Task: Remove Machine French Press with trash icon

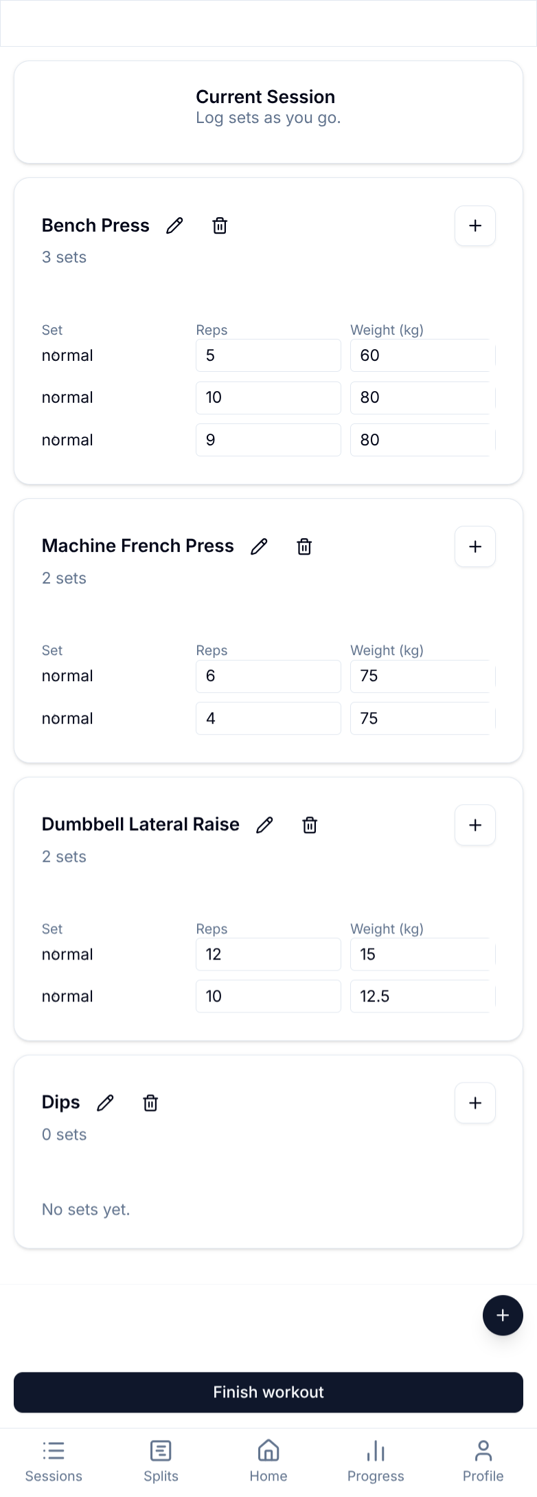Action: 304,546
